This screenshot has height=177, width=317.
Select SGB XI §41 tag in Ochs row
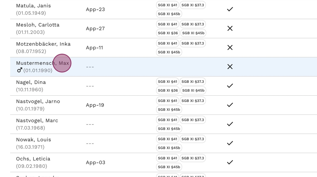(167, 158)
